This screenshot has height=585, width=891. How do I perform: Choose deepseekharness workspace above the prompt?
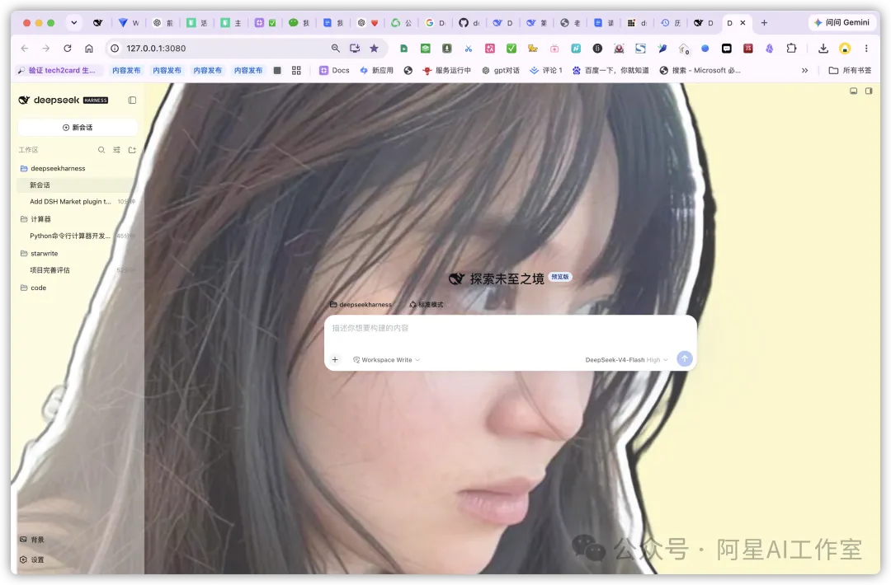point(361,305)
